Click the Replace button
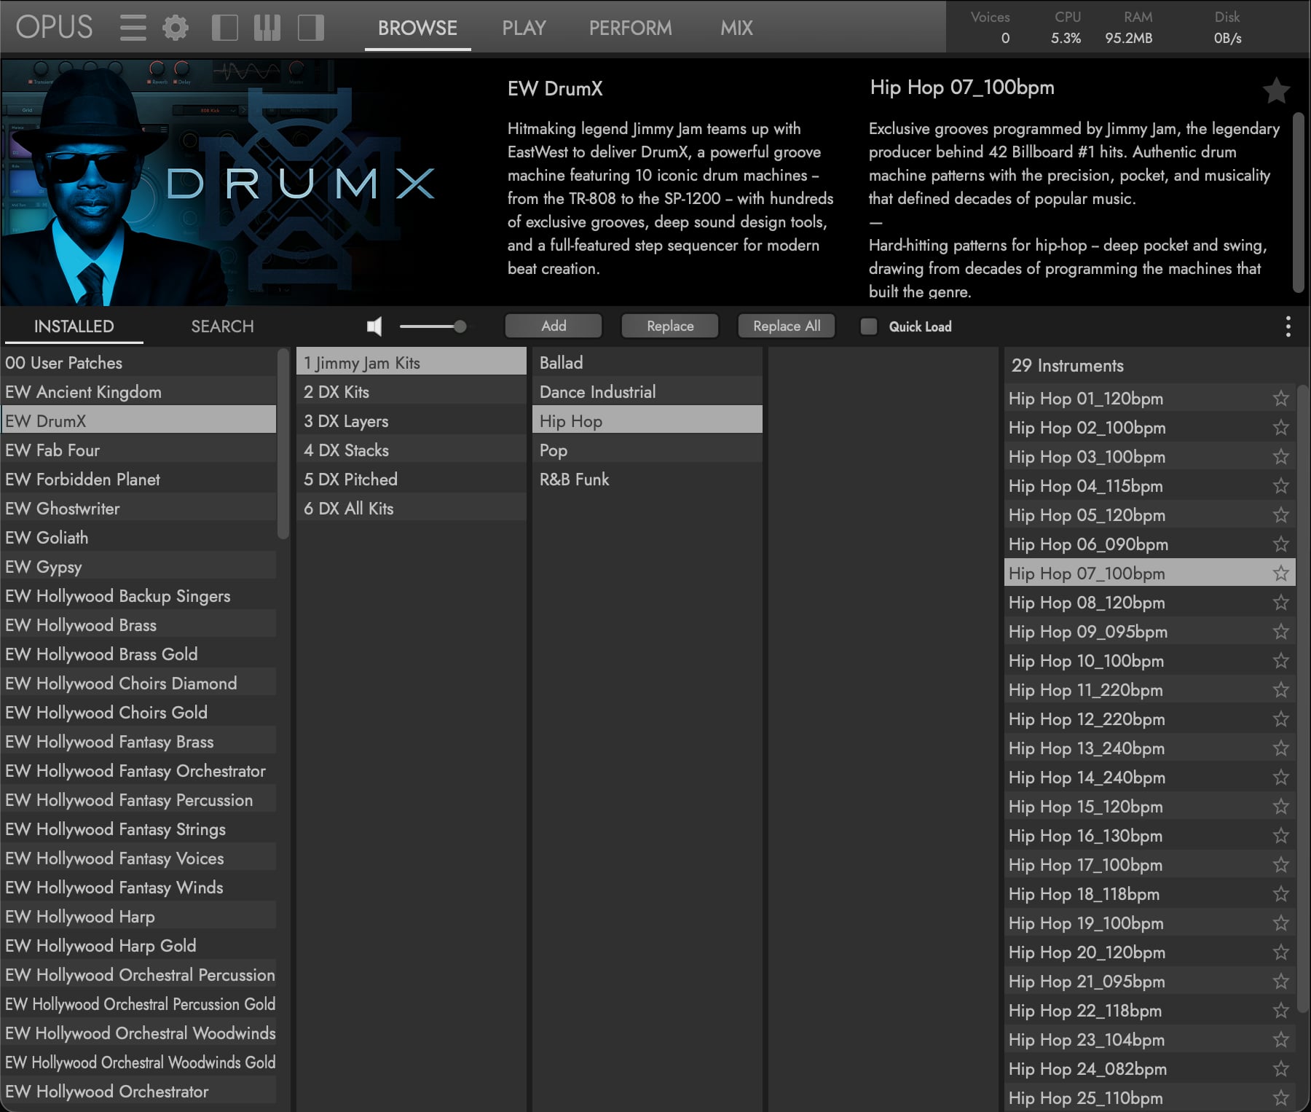 (x=670, y=326)
